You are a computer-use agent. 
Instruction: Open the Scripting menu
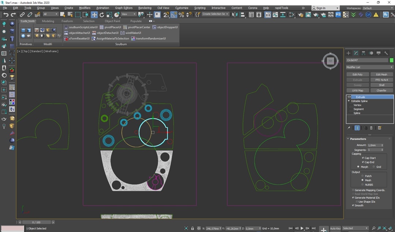pos(200,8)
